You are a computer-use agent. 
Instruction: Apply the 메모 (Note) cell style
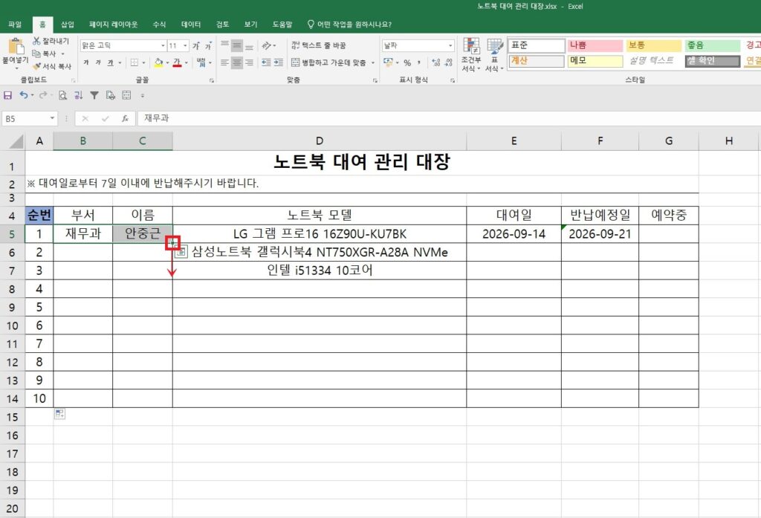point(595,61)
